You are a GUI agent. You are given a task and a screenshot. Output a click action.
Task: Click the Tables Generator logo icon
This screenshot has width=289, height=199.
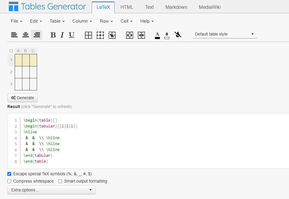[14, 6]
